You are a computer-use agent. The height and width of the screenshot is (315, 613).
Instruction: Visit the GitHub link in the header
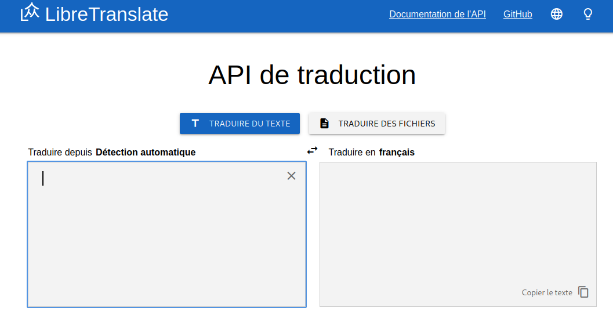517,15
